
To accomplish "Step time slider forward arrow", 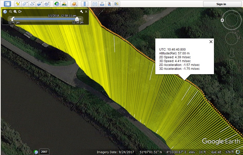I will click(x=80, y=19).
